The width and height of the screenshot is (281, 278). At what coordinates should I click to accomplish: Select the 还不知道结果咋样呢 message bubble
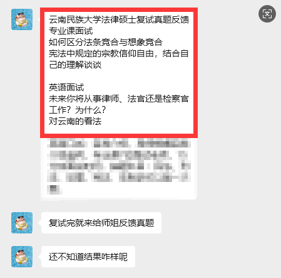[x=88, y=257]
